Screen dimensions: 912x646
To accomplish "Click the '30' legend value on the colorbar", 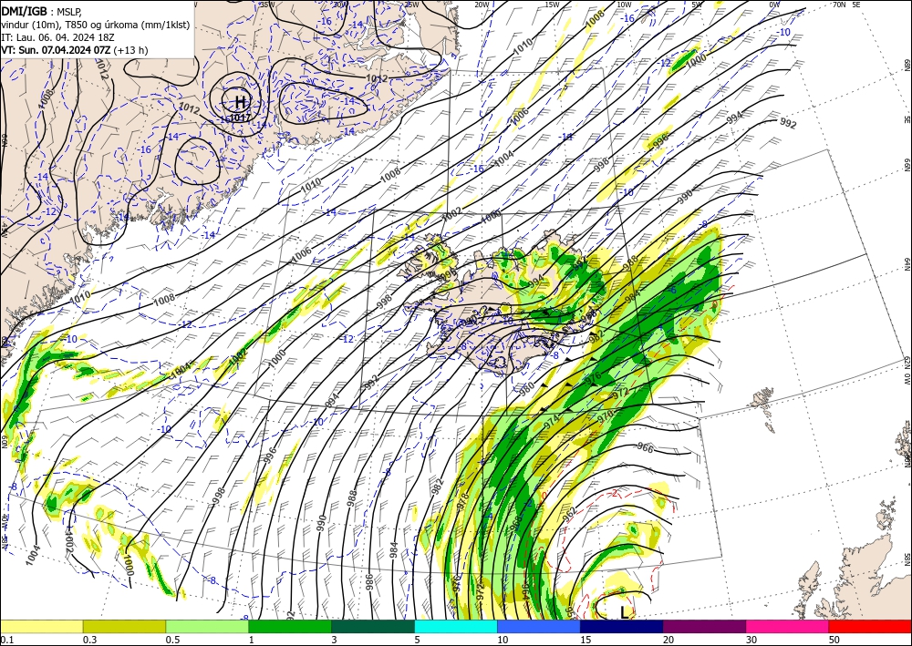I will click(751, 639).
